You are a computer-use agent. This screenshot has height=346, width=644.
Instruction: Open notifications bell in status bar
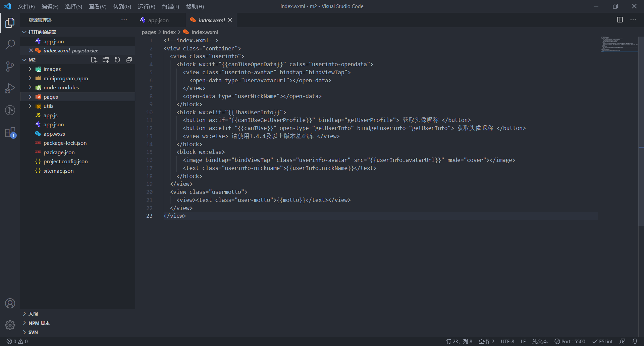[635, 341]
